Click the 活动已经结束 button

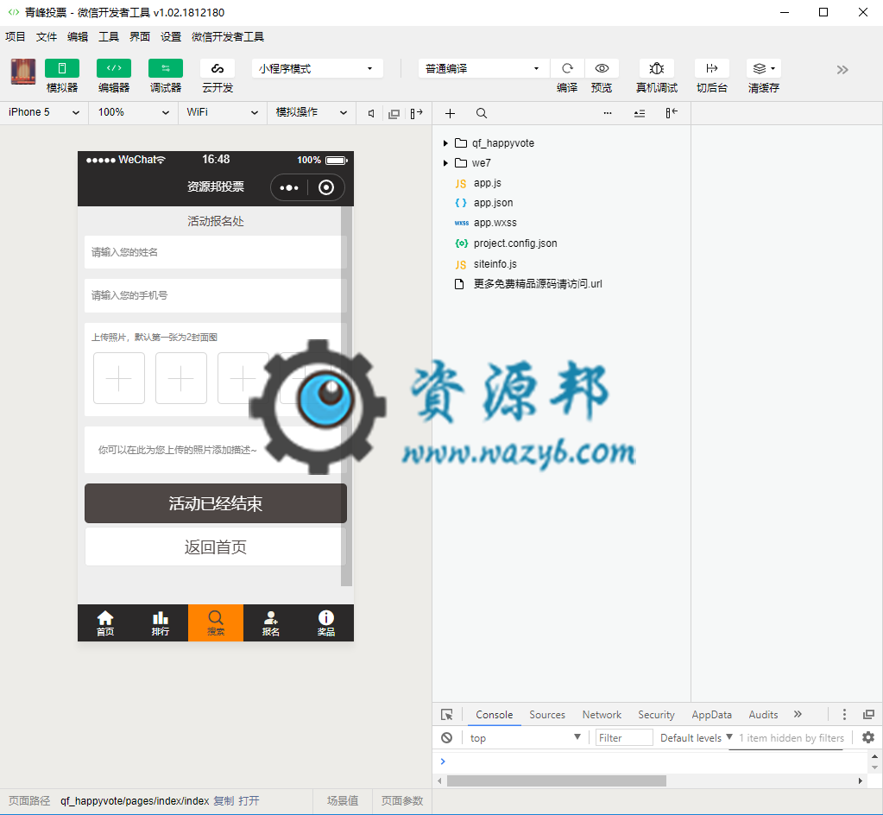click(x=216, y=503)
